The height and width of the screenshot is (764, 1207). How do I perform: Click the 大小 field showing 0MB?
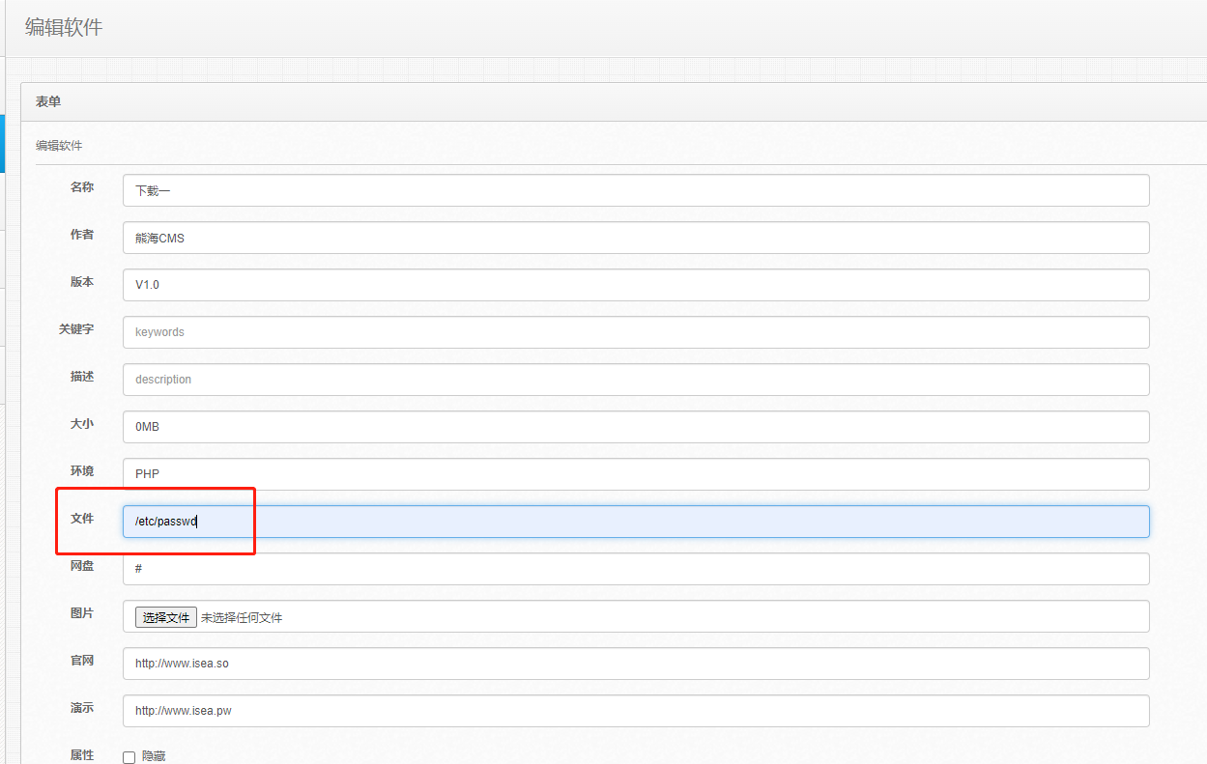636,427
